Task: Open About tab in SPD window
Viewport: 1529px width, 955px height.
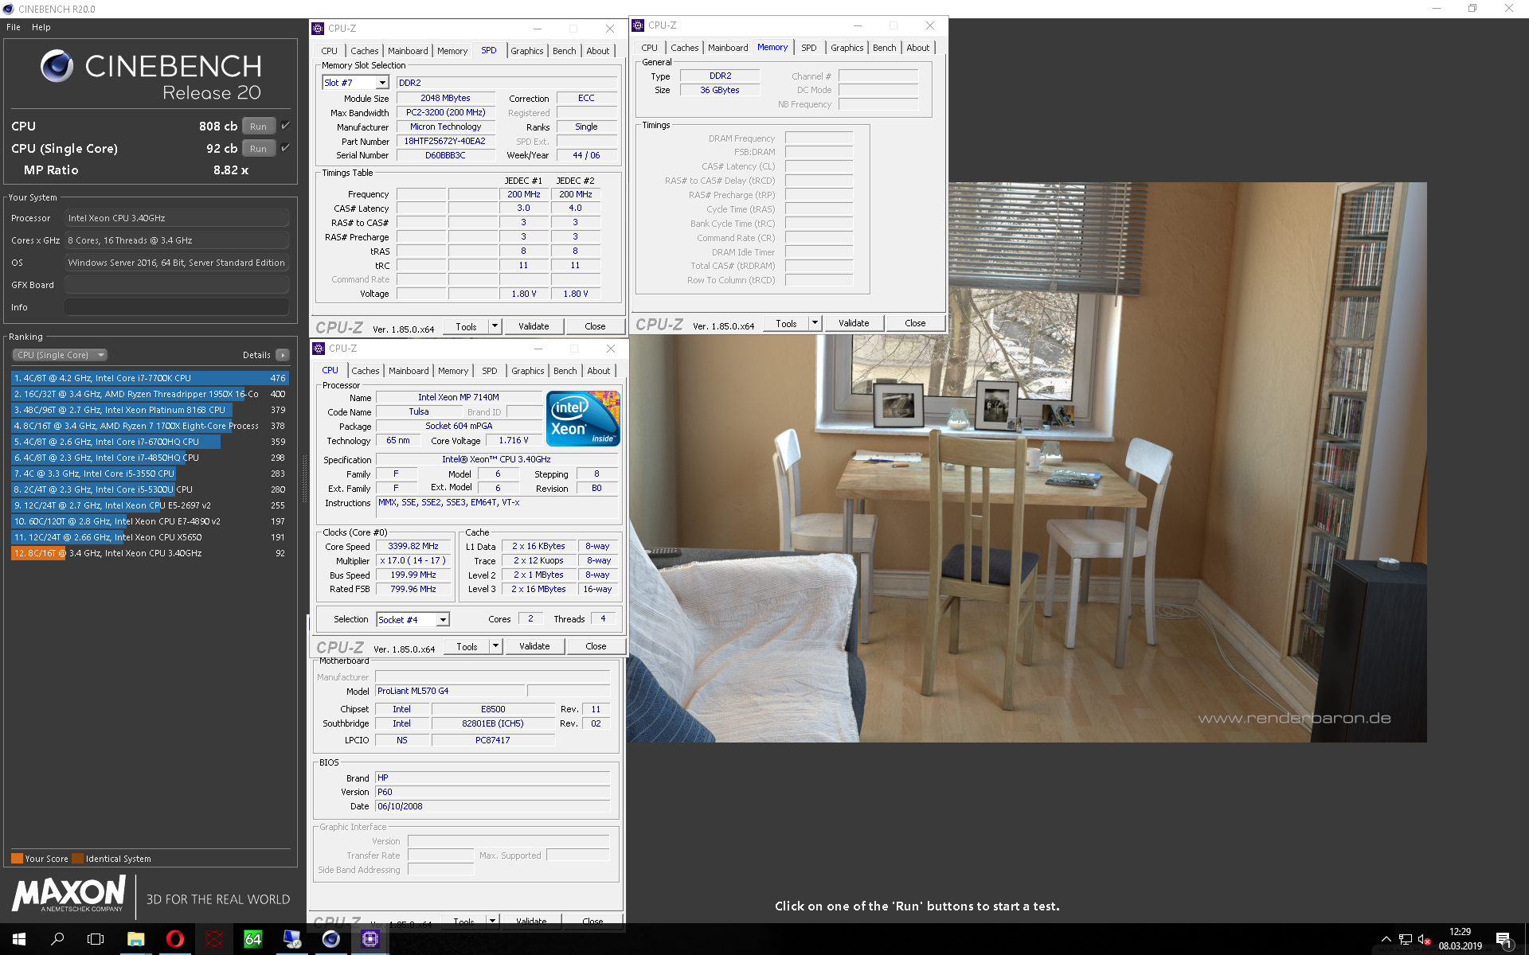Action: coord(598,51)
